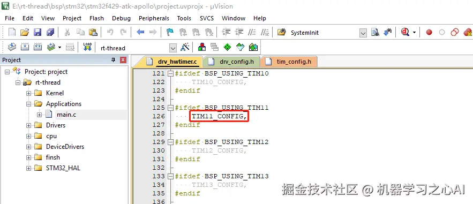Open the debug button dropdown arrow
Image resolution: width=473 pixels, height=204 pixels.
click(414, 32)
